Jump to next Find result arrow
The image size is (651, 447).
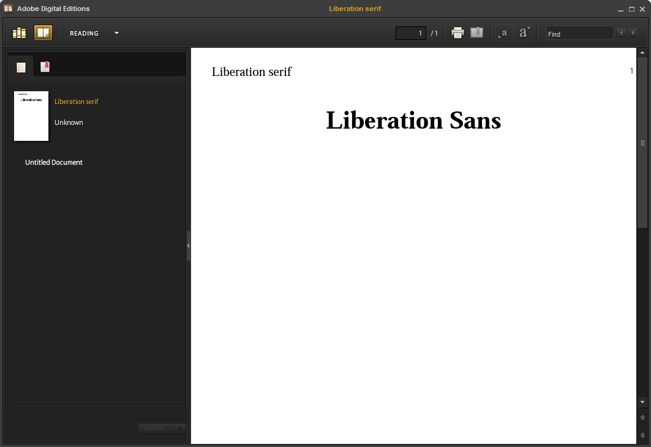tap(633, 33)
